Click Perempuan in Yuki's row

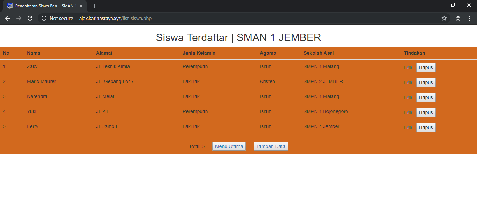(x=195, y=111)
